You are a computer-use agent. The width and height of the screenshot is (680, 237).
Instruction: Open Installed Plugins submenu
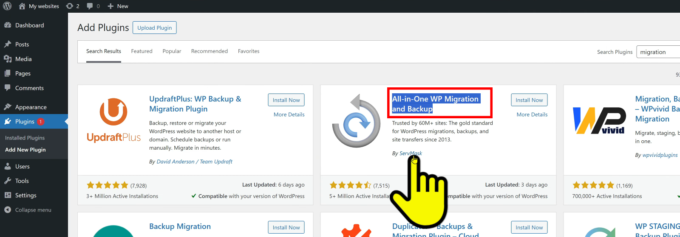pos(25,138)
